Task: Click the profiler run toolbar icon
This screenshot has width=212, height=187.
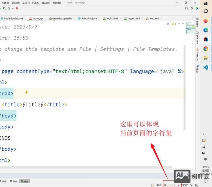Action: click(9, 8)
